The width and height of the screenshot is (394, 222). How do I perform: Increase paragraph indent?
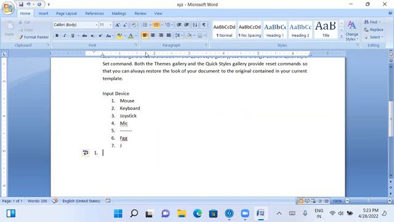[x=187, y=25]
